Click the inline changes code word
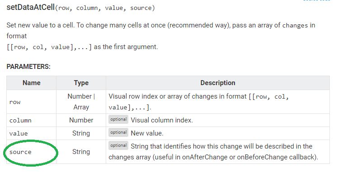 [295, 25]
